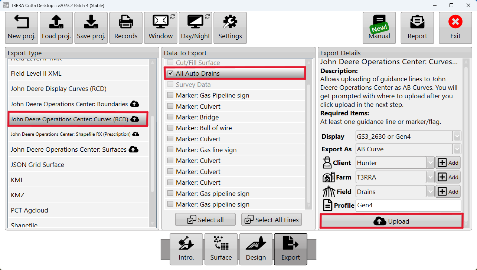Click the Profile text field containing Gen4
Viewport: 477px width, 270px height.
408,205
